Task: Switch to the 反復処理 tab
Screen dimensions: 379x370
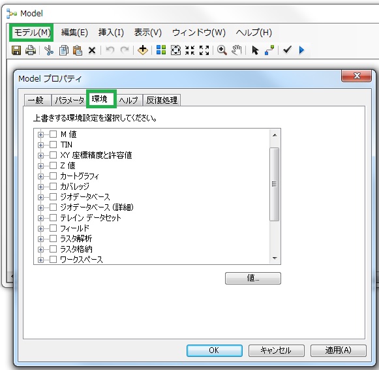Action: 162,100
